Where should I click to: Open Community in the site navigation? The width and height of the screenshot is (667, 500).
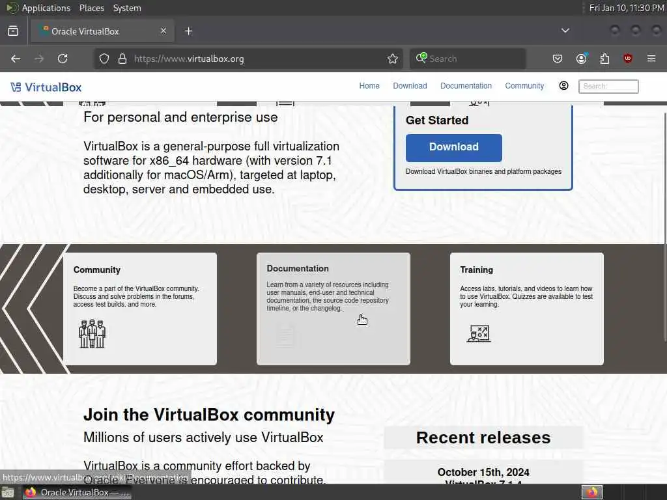click(x=524, y=86)
